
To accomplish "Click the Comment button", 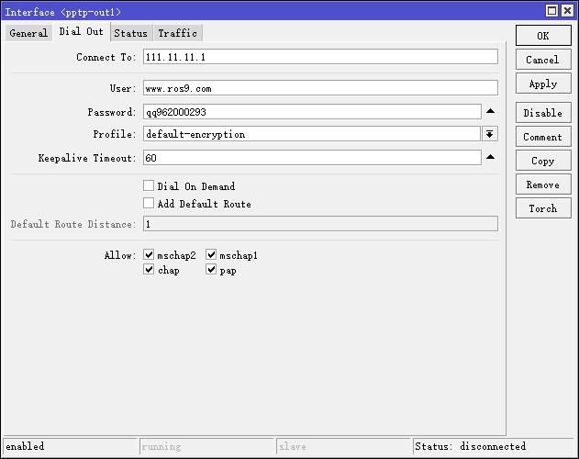I will tap(542, 137).
